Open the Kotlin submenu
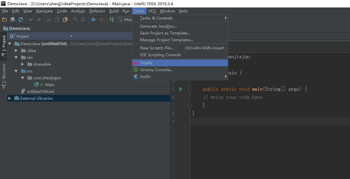The height and width of the screenshot is (179, 350). point(180,77)
